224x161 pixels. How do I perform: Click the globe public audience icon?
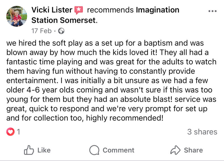pos(61,31)
